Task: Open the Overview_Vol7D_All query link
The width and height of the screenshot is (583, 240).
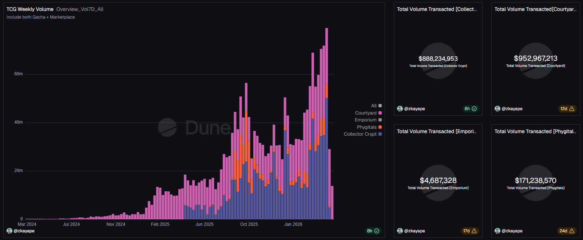Action: click(80, 9)
